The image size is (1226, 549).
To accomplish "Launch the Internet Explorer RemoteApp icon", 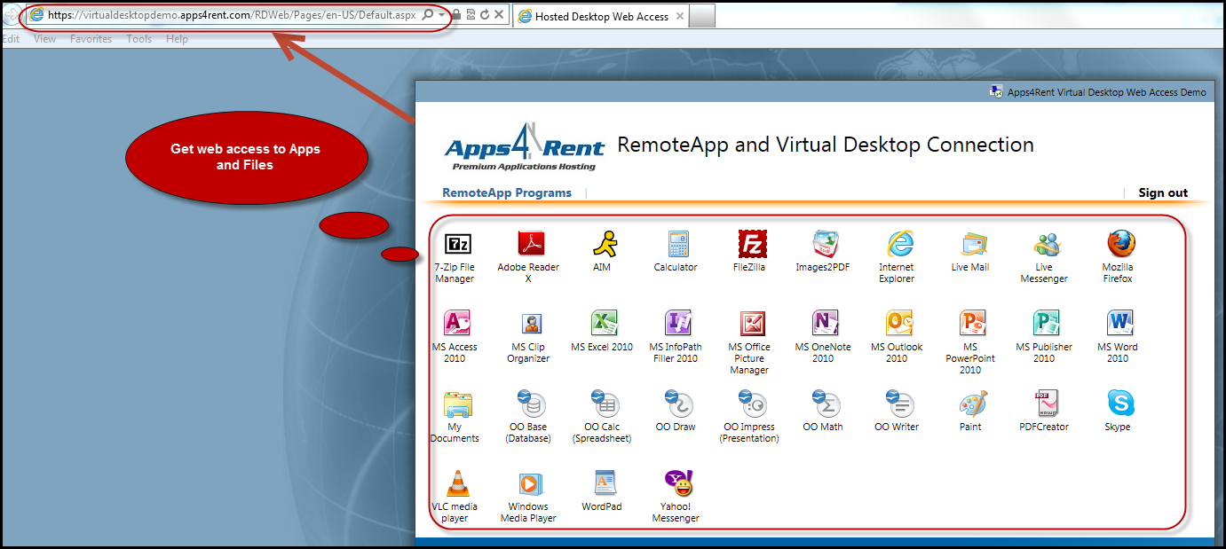I will click(898, 244).
